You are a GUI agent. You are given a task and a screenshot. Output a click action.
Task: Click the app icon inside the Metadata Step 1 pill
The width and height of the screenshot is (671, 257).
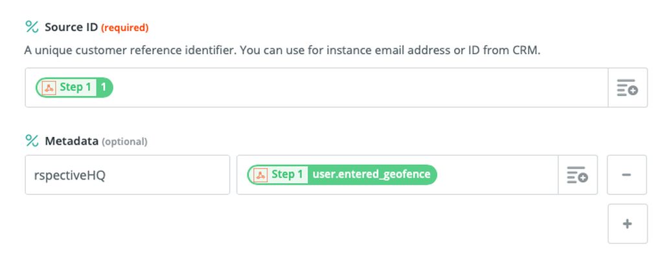click(260, 174)
